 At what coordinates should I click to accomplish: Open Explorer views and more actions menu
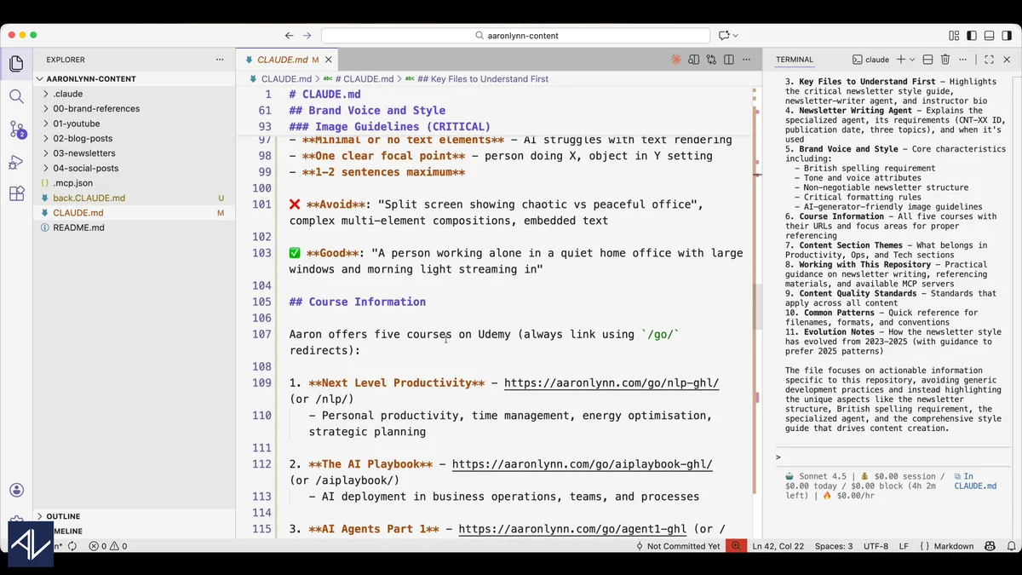click(x=221, y=60)
